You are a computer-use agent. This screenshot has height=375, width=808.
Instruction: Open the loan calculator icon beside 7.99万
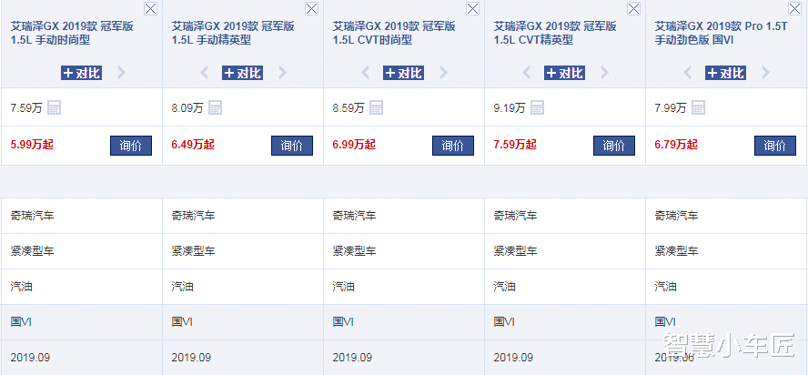click(x=698, y=107)
